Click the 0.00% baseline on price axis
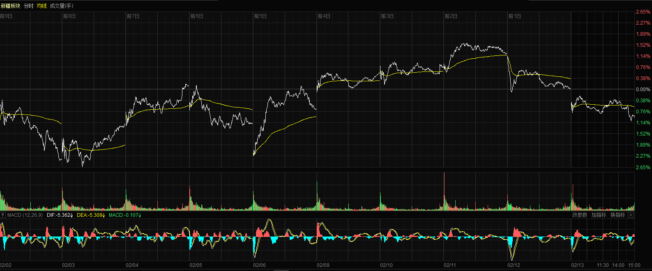Screen dimensions: 652x271 pos(643,90)
